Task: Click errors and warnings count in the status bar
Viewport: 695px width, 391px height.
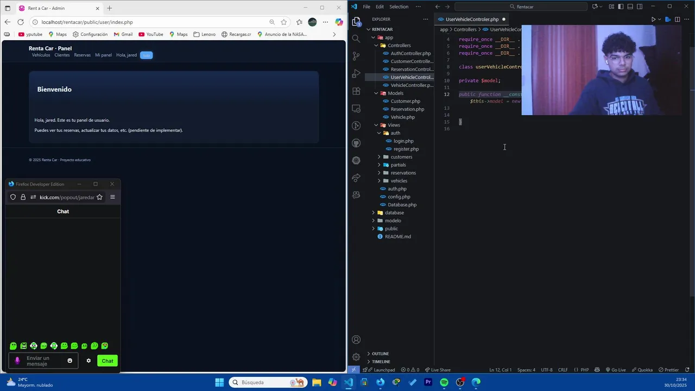Action: (410, 370)
